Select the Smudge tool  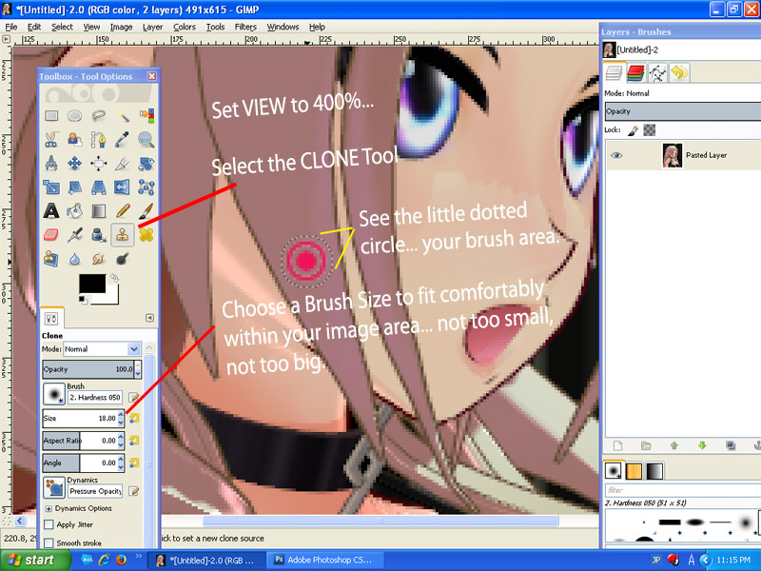point(99,258)
